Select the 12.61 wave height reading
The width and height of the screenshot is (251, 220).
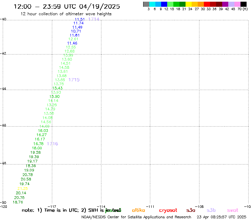73,39
